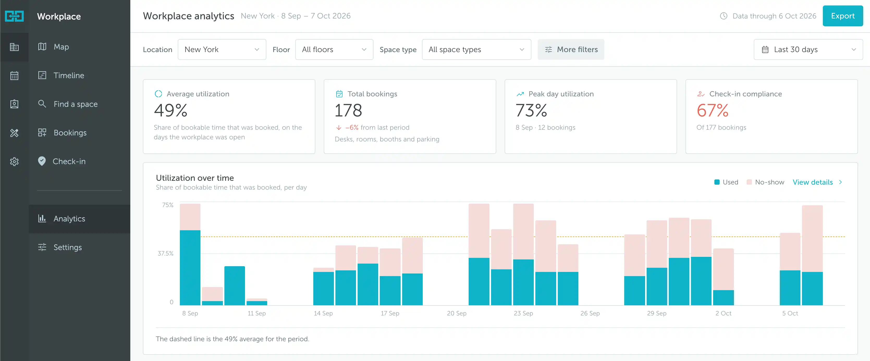Open Settings in the sidebar

coord(79,247)
